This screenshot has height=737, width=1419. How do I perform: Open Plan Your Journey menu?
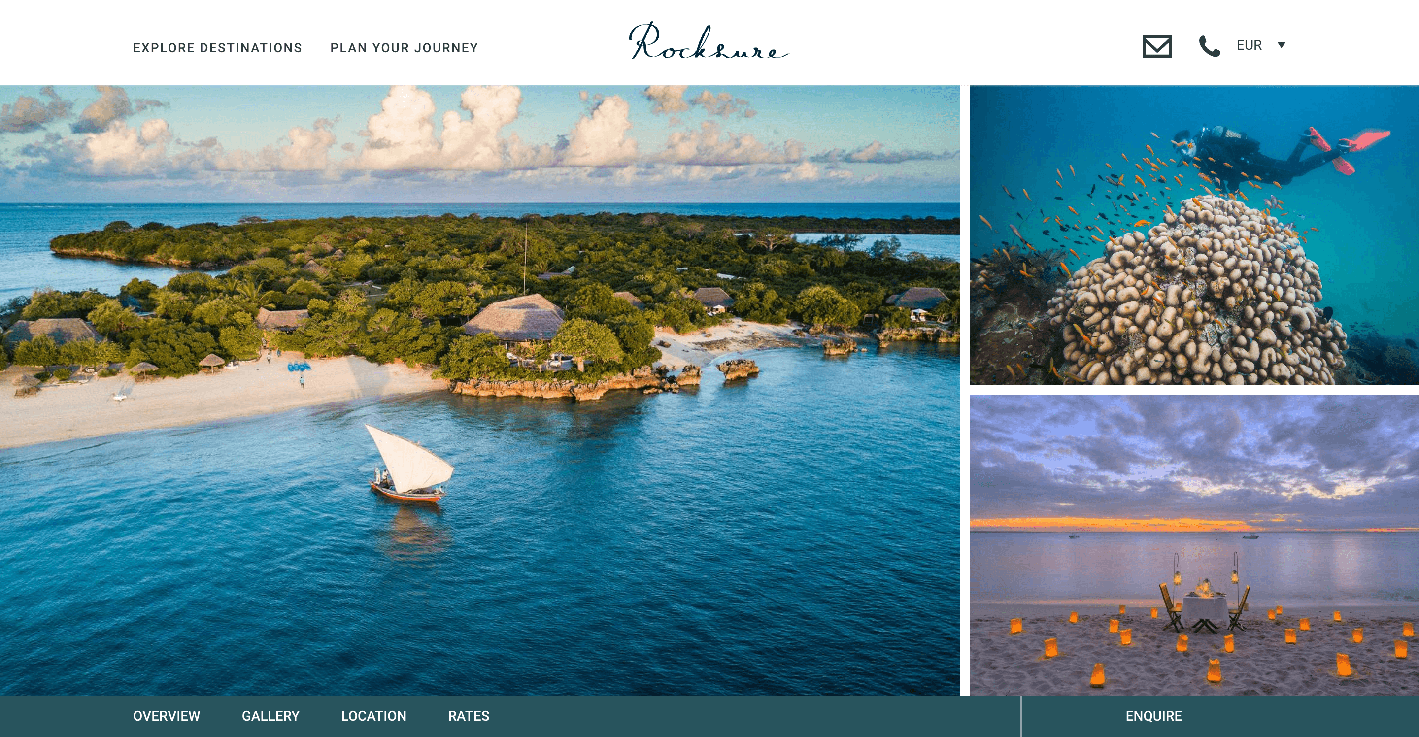point(405,48)
